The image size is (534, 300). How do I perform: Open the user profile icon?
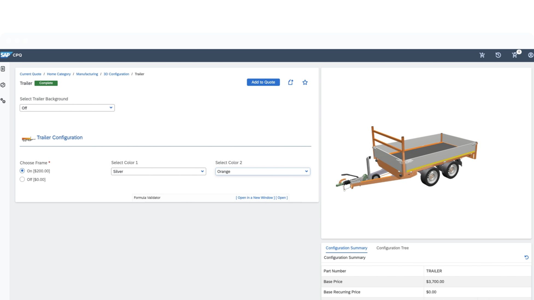530,55
